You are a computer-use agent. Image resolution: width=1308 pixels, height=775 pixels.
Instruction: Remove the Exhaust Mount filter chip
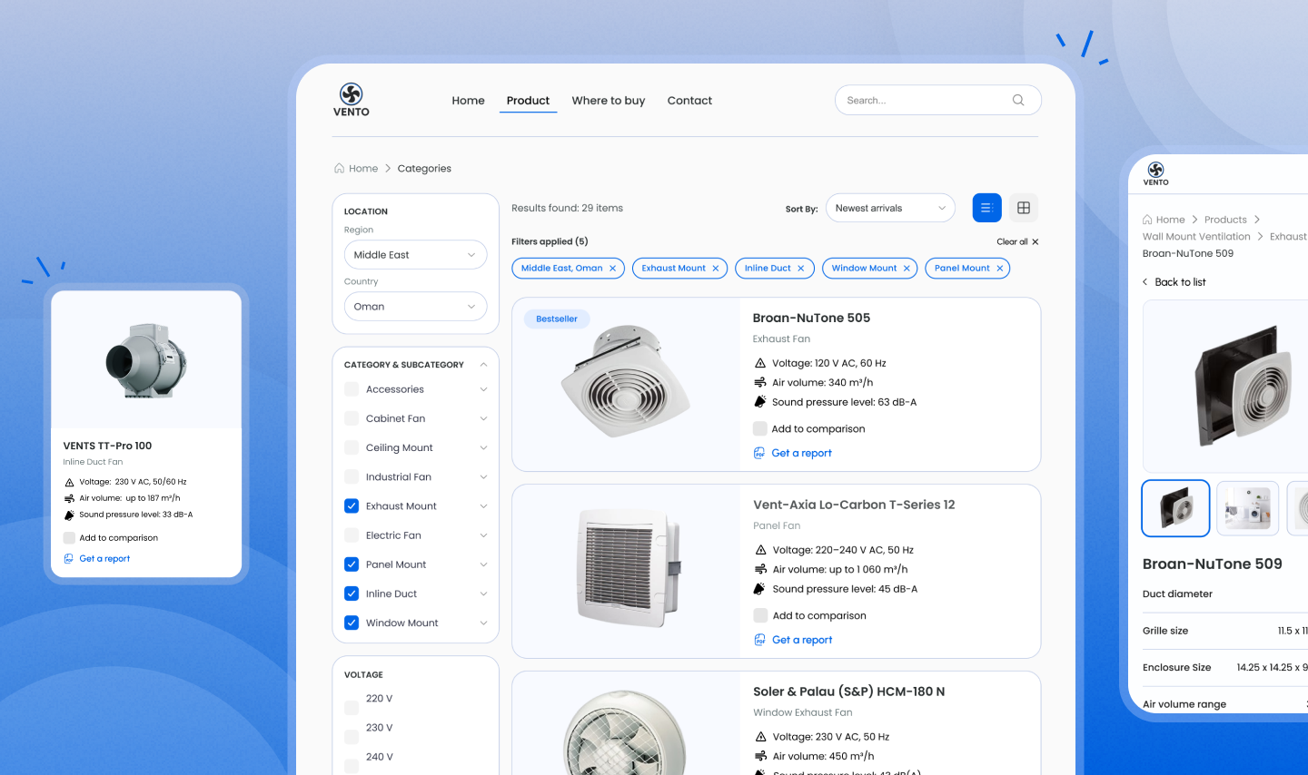715,269
